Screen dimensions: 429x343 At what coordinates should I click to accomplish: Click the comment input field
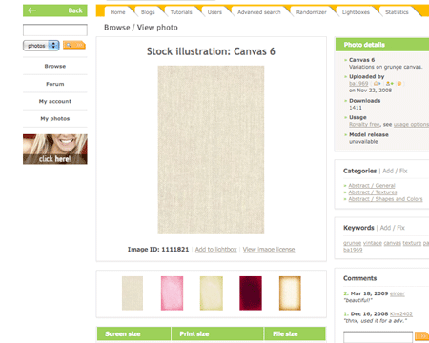pyautogui.click(x=378, y=336)
